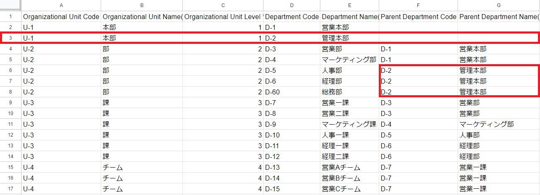Select row 17 via its row number
This screenshot has width=540, height=195.
[x=10, y=189]
